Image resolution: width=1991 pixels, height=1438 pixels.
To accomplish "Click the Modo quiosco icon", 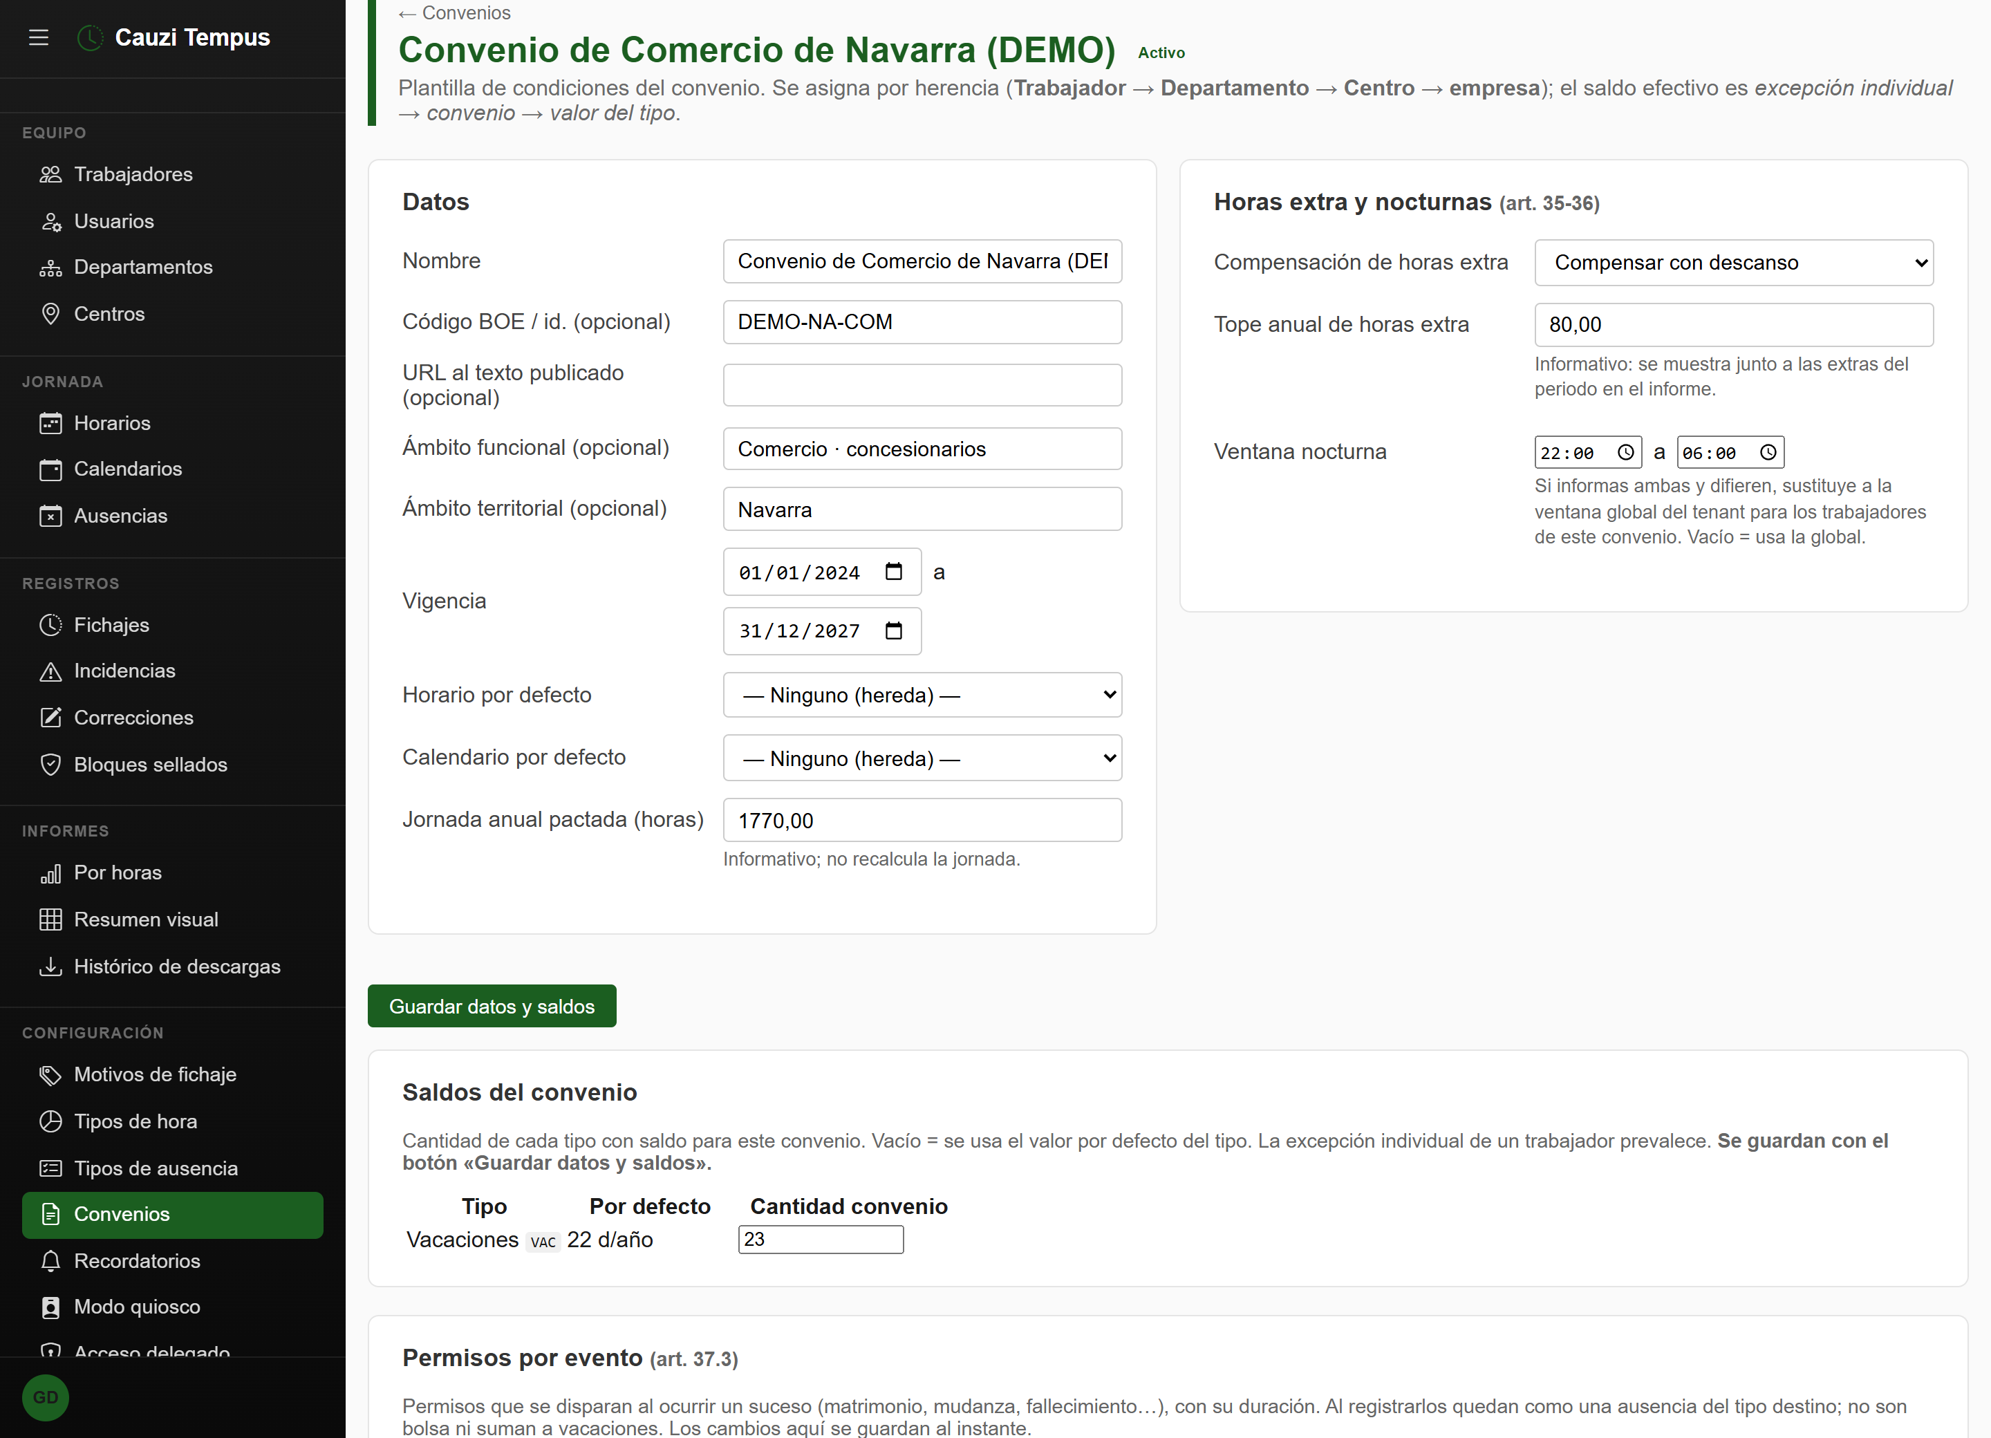I will 51,1307.
